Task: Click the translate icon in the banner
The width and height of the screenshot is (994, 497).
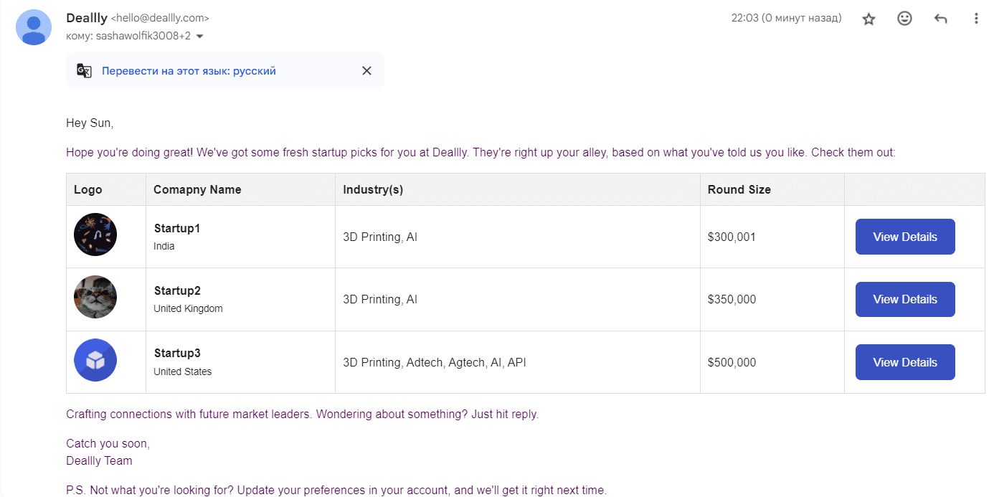Action: pyautogui.click(x=85, y=71)
